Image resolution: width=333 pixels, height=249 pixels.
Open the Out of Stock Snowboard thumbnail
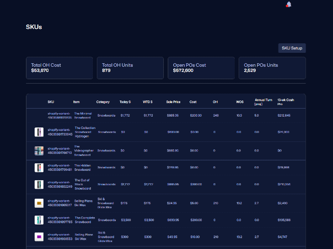tap(39, 184)
